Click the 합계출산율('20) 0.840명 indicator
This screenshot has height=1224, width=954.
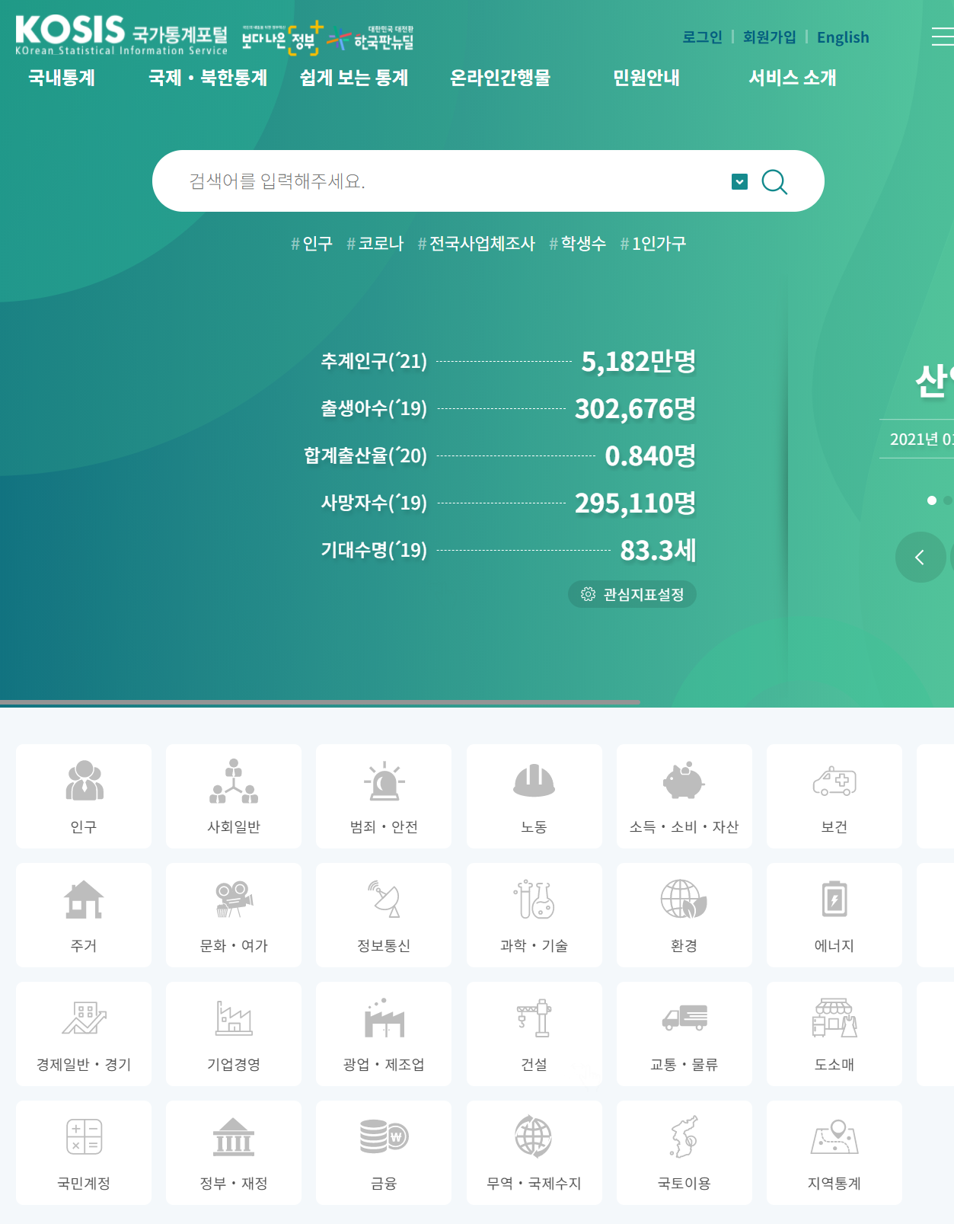point(500,455)
